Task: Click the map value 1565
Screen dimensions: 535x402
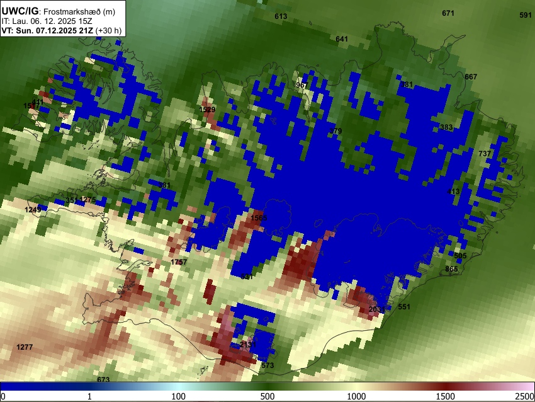Action: click(259, 218)
